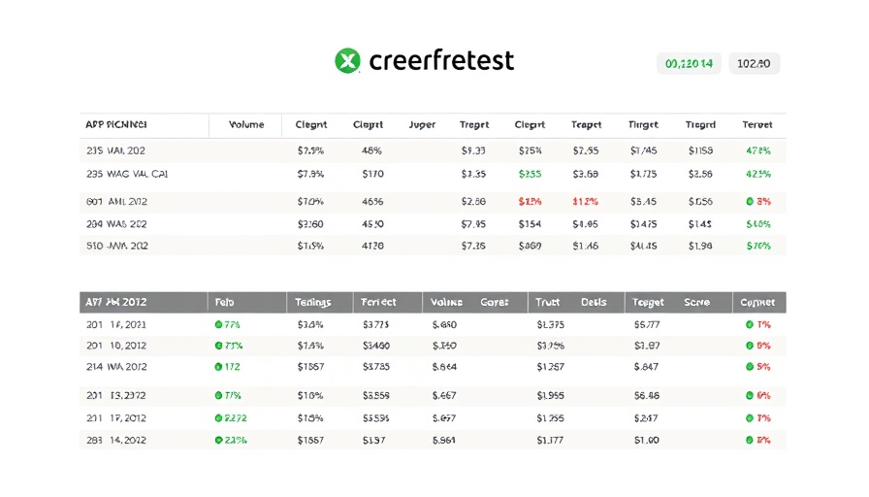
Task: Click the green 423% value in the 235 WAG row
Action: [758, 174]
